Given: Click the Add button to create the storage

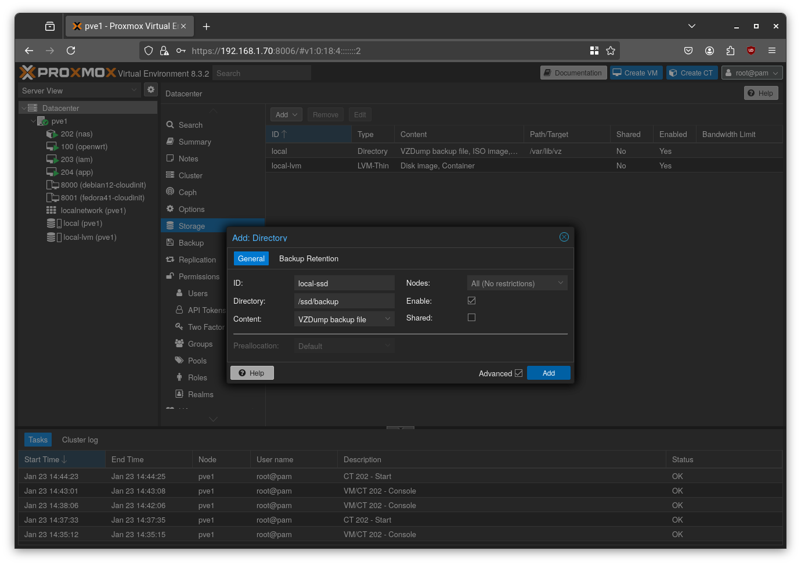Looking at the screenshot, I should click(x=548, y=373).
